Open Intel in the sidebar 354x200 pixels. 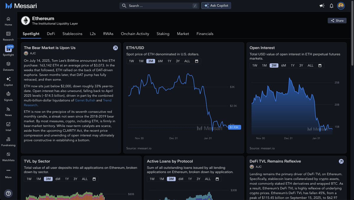(x=8, y=127)
